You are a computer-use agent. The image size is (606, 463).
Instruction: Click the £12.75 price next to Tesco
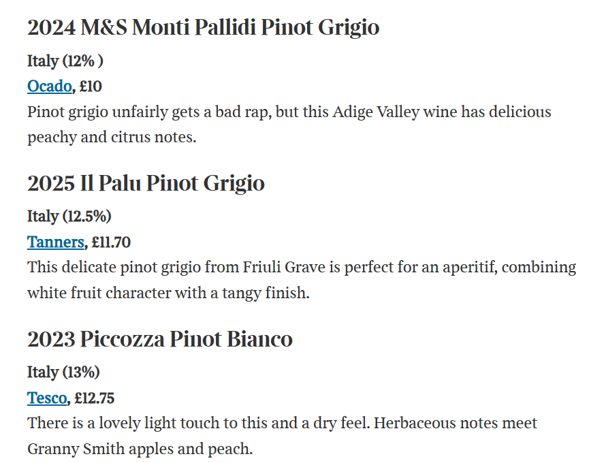coord(95,398)
